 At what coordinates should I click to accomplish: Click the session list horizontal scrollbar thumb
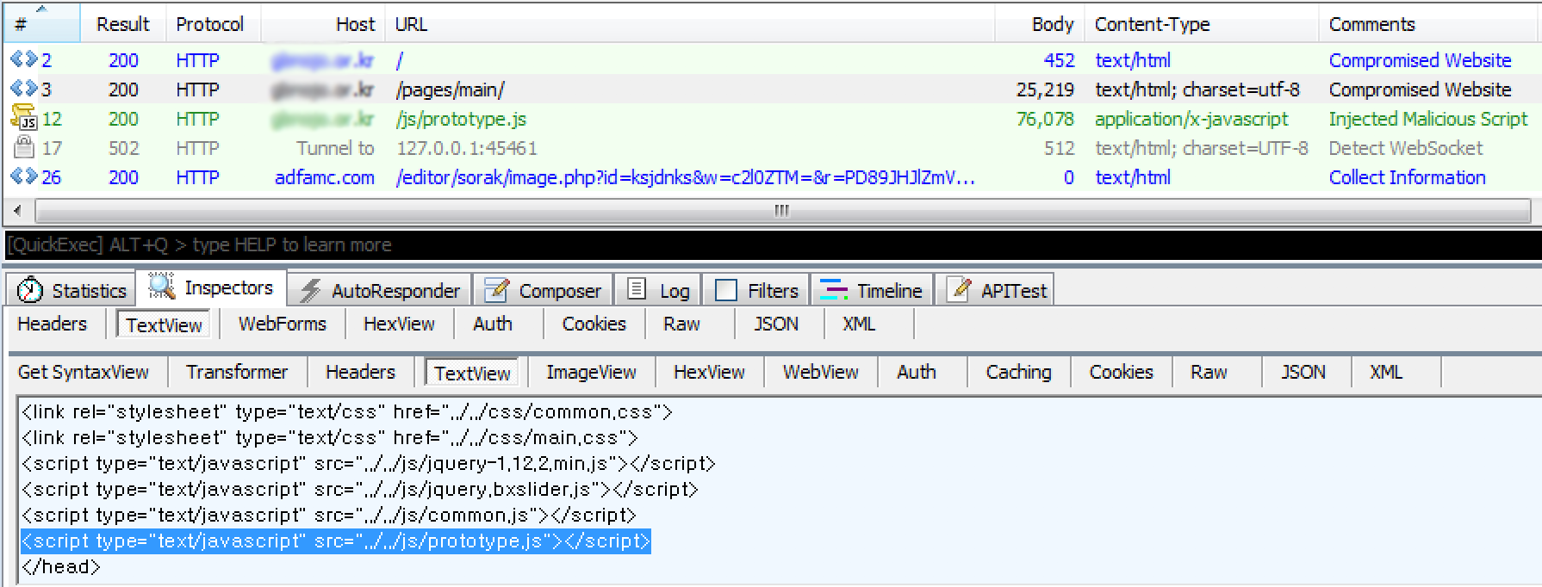coord(782,211)
